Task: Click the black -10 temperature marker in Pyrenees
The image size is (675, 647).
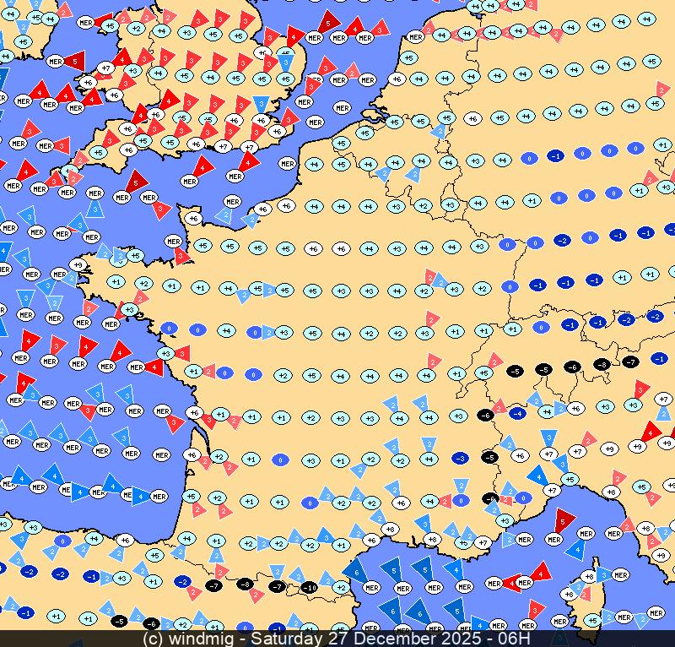Action: [x=310, y=587]
